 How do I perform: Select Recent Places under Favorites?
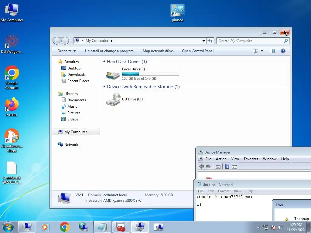pyautogui.click(x=78, y=81)
